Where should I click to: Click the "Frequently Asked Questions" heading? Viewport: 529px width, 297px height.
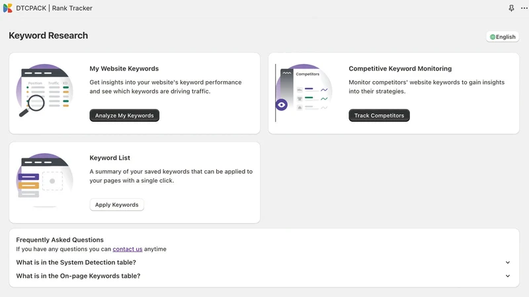(x=60, y=240)
